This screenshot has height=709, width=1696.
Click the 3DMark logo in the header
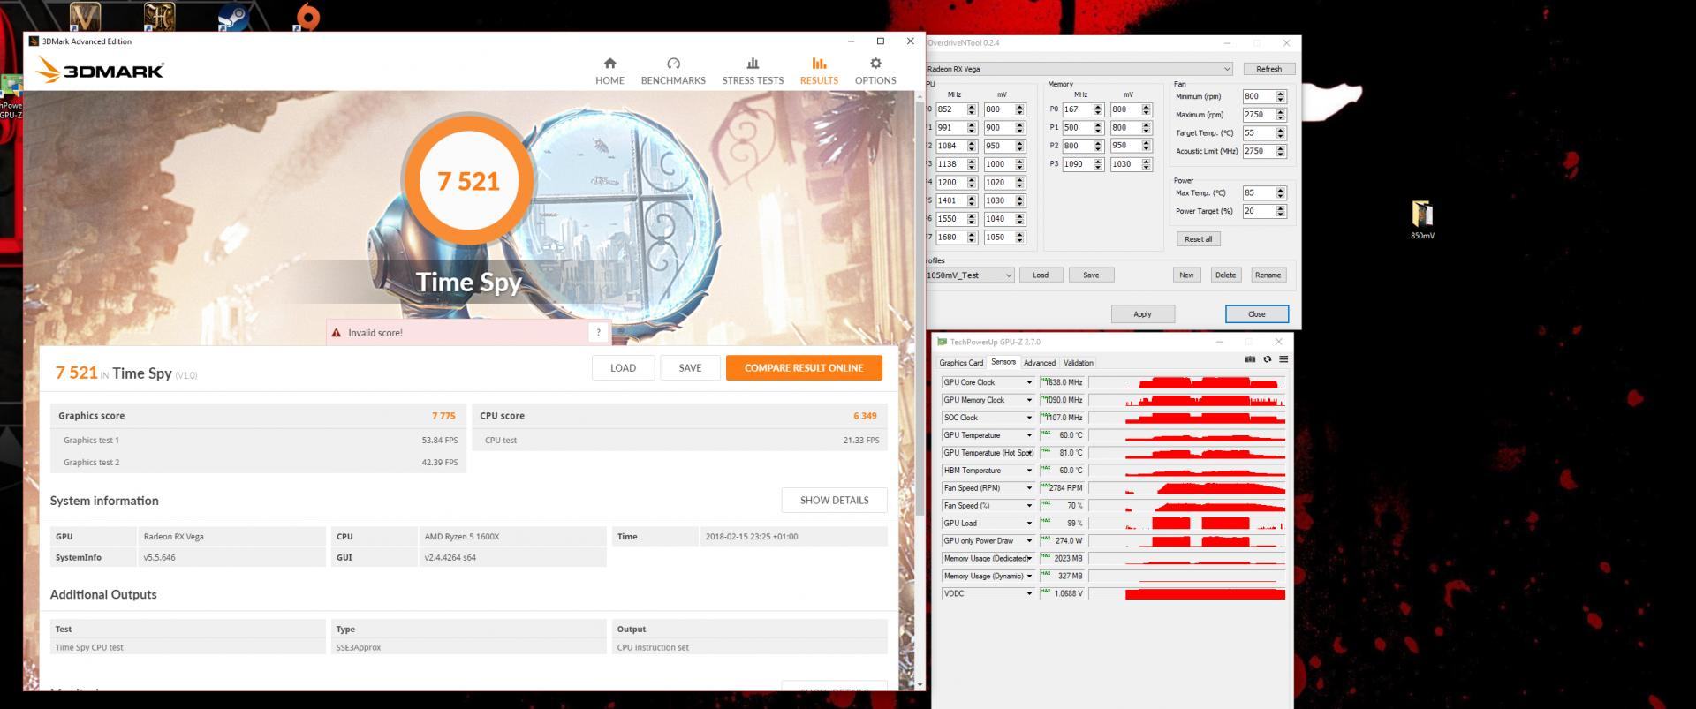pos(100,70)
